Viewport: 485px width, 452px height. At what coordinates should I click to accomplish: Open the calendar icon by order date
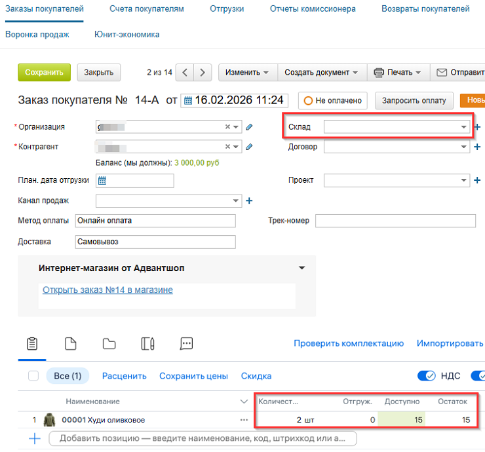tap(188, 100)
